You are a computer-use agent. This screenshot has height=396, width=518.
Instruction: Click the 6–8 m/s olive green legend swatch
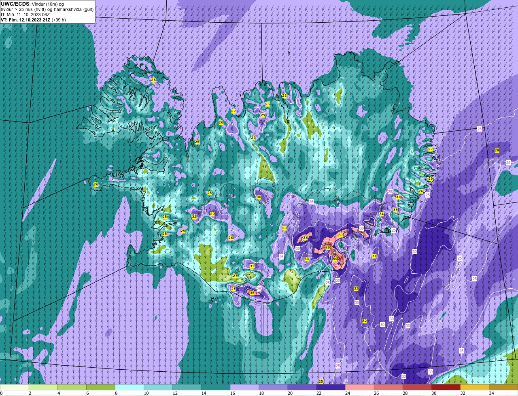point(101,387)
